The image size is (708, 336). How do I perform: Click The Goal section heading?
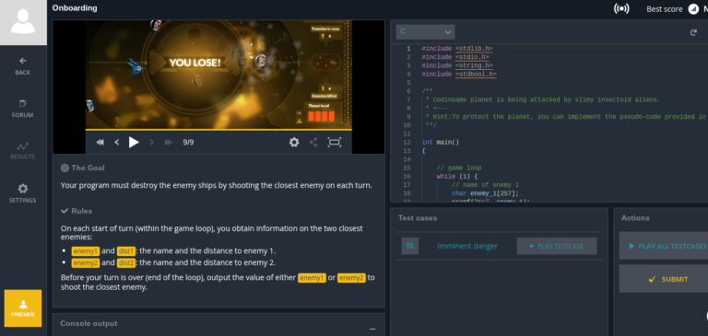[83, 168]
